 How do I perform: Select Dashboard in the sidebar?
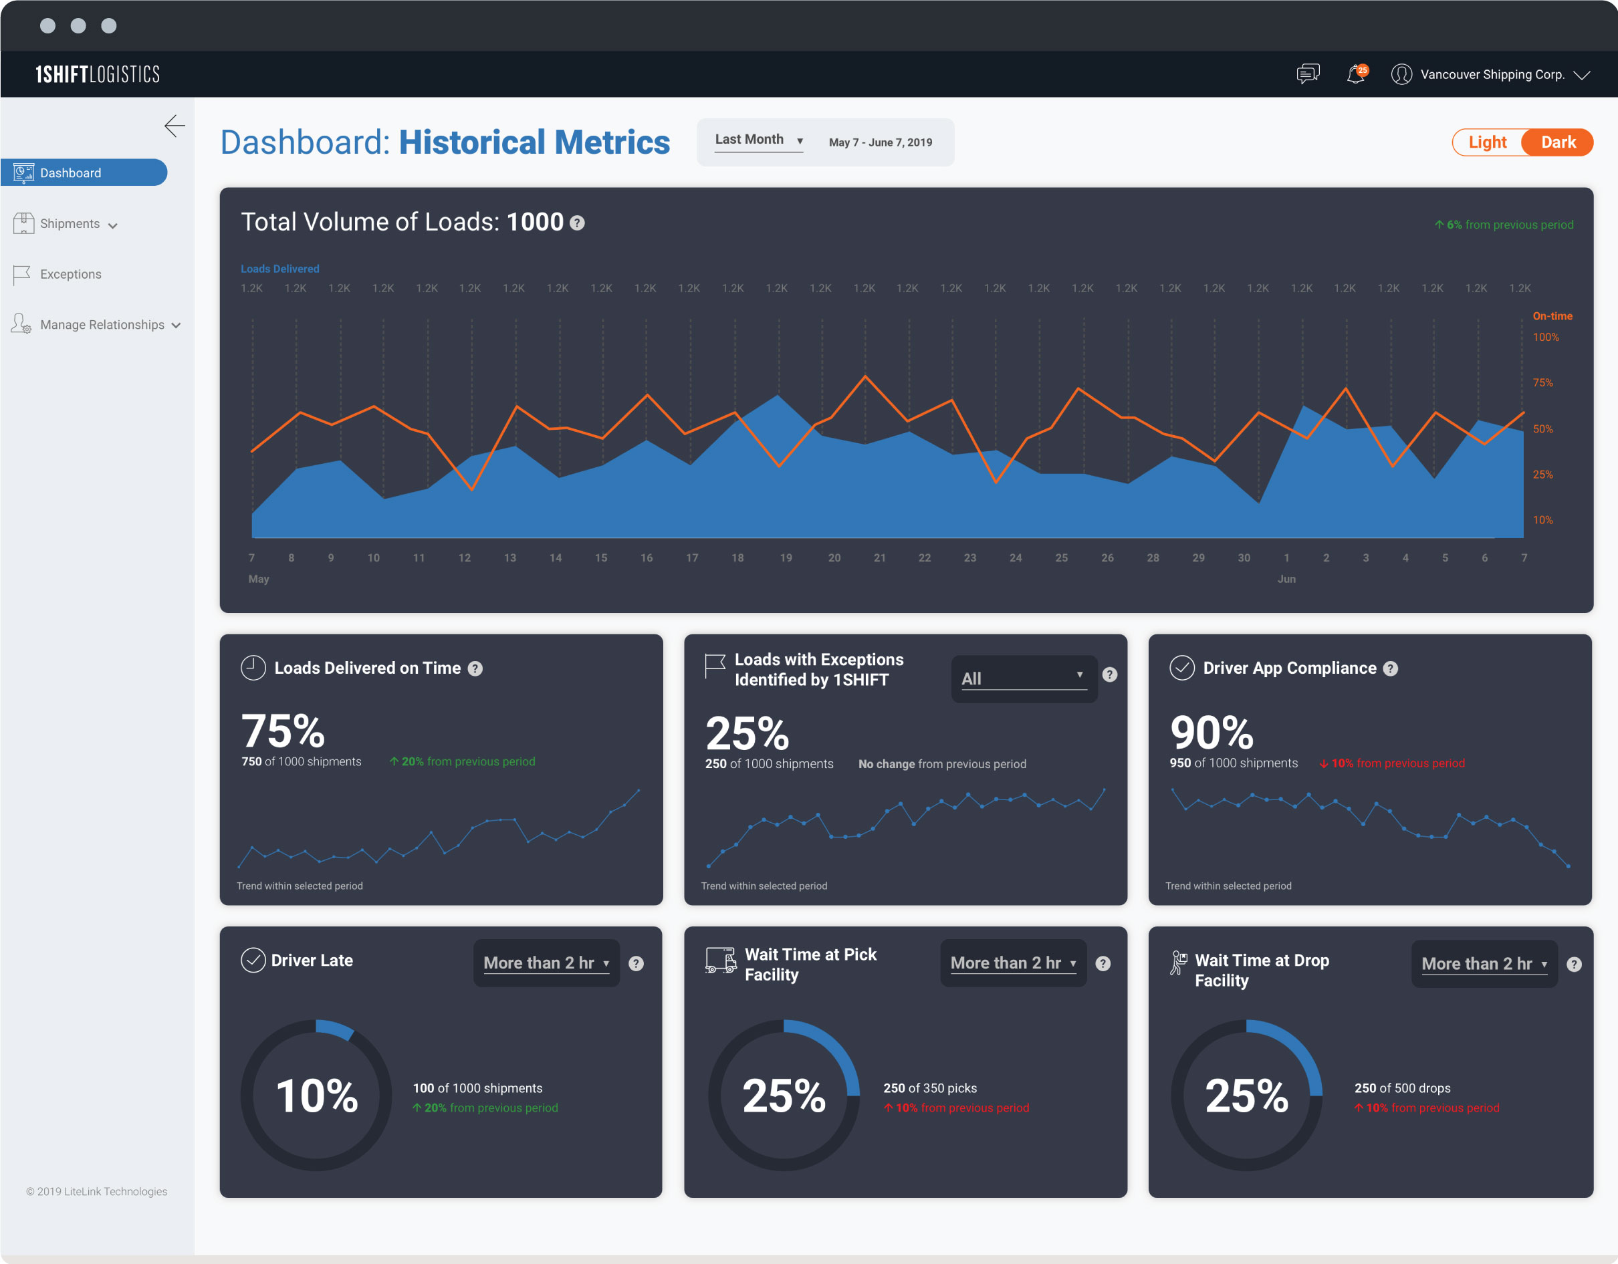pos(84,172)
